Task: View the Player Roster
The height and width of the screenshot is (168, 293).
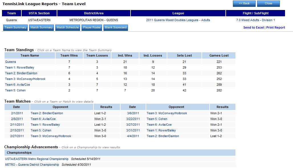Action: click(x=91, y=27)
